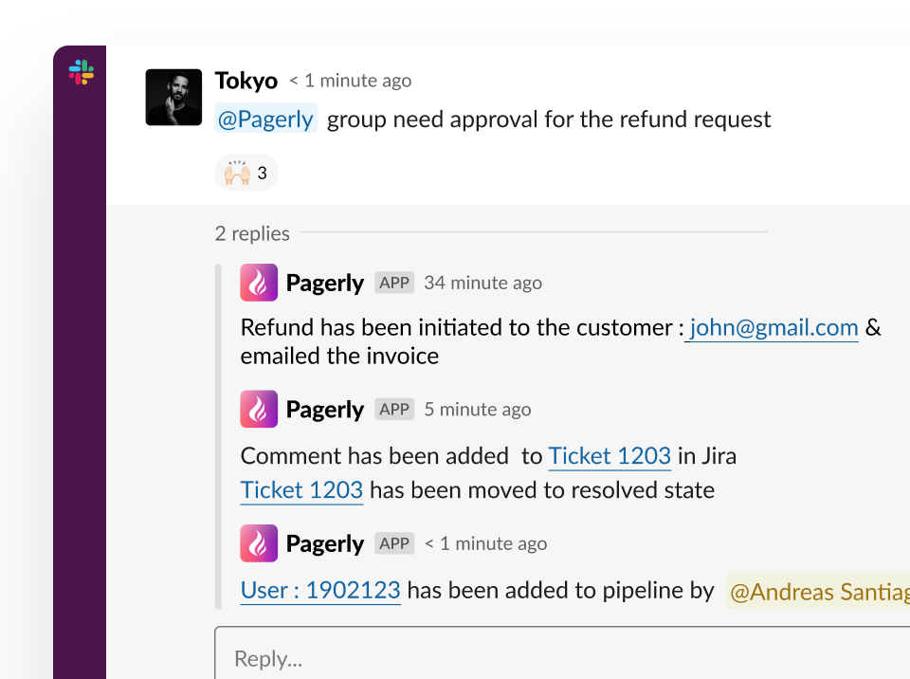Click the first Pagerly app icon
910x679 pixels.
tap(259, 283)
